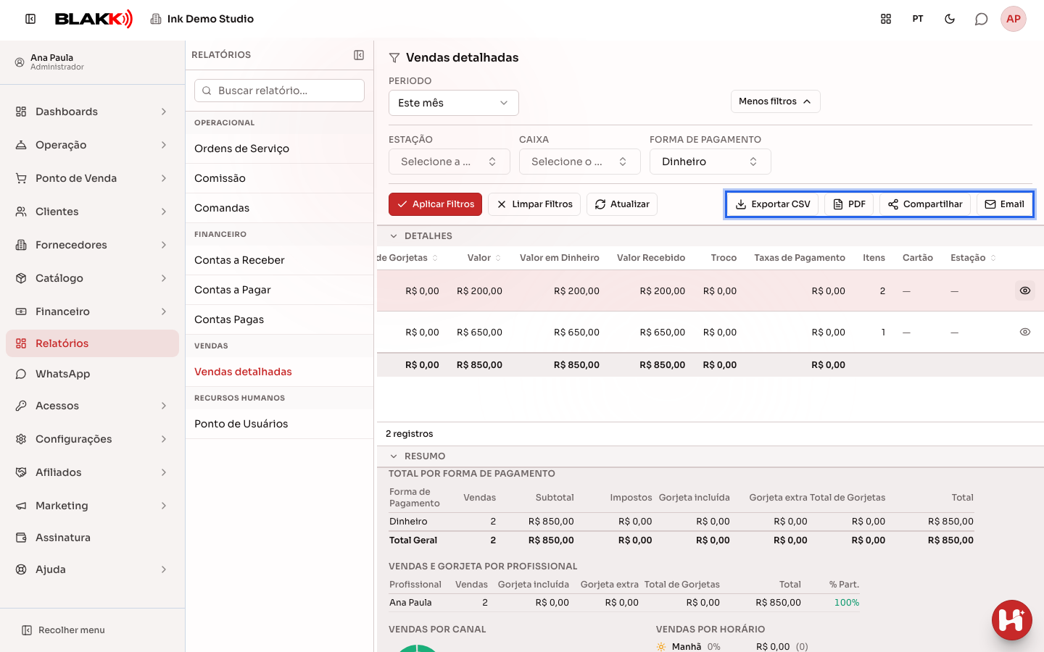Click the Ana Paula Administrador profile entry
Screen dimensions: 1044x652
92,62
